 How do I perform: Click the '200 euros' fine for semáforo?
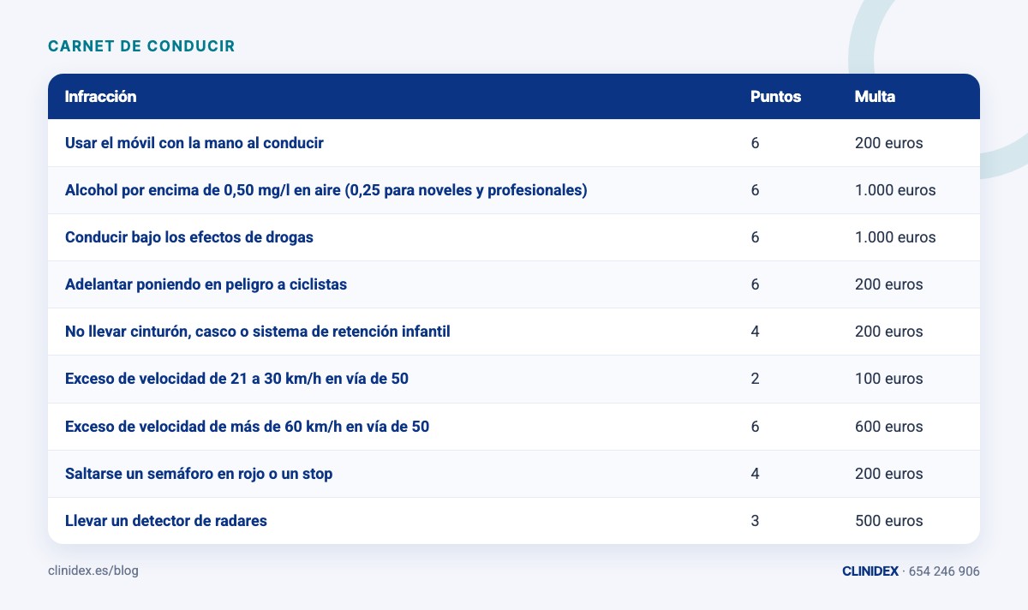coord(889,474)
